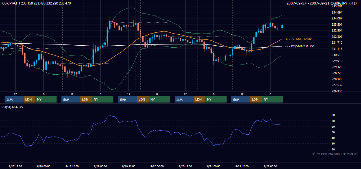Click RSI scale value 30
Screen dimensions: 361x169
point(333,144)
